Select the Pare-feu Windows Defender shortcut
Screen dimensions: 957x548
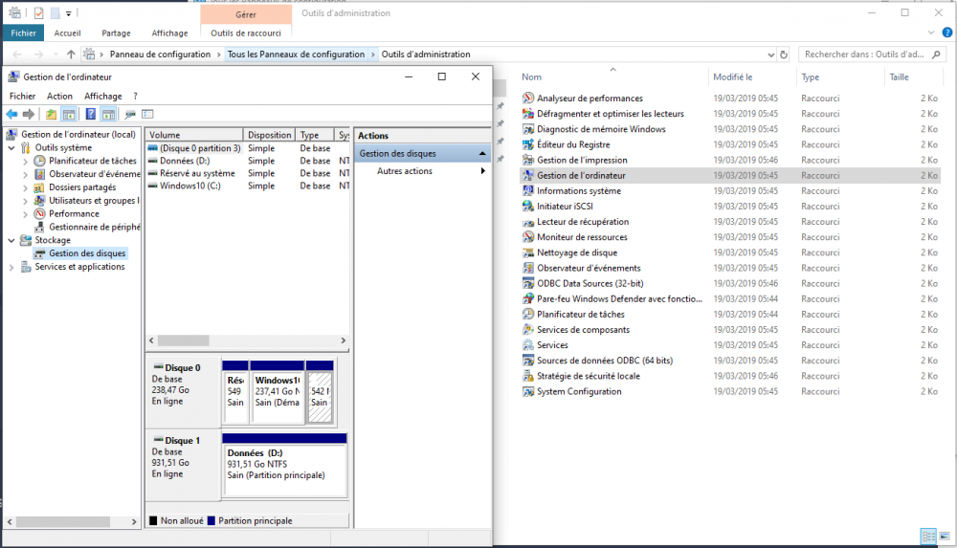pyautogui.click(x=619, y=298)
